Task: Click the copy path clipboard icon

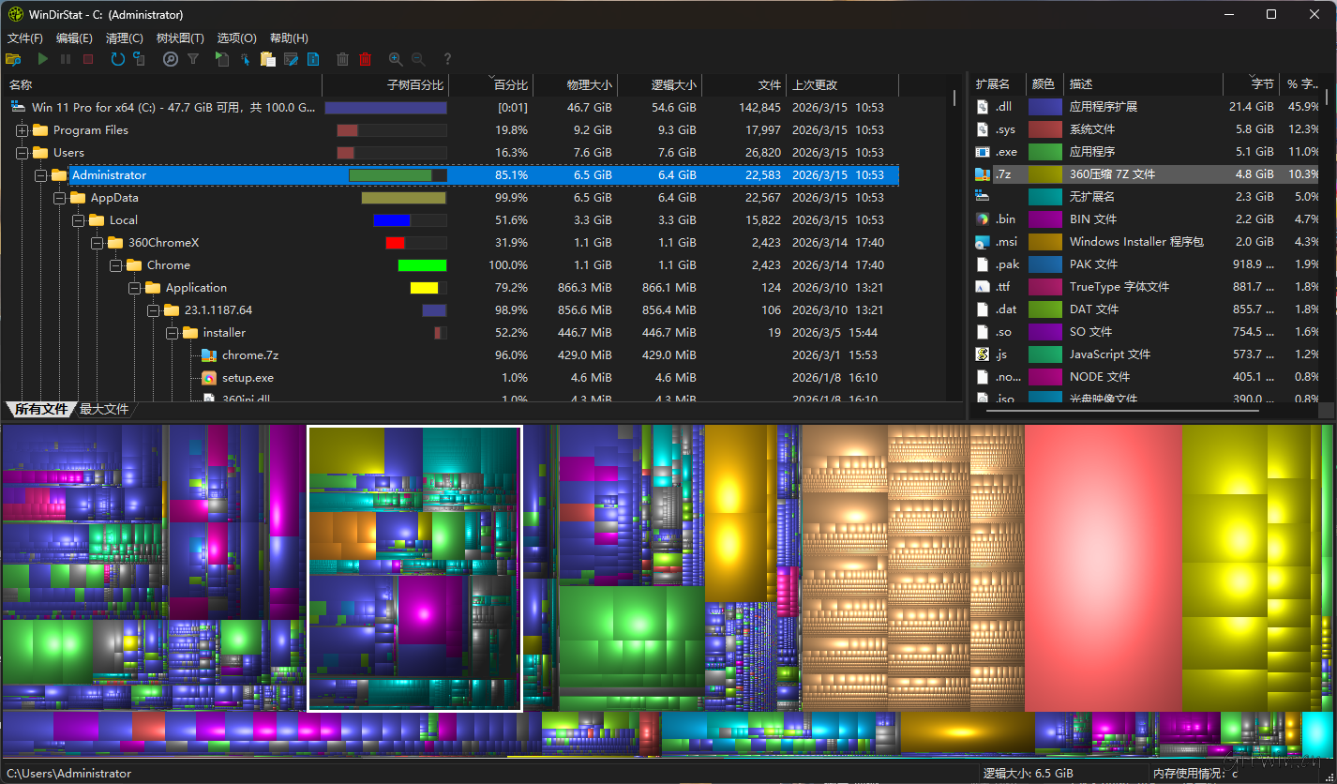Action: (268, 59)
